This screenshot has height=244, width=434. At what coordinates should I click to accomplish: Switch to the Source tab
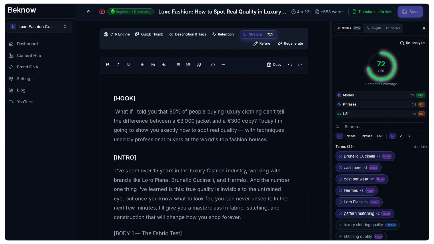[x=393, y=28]
